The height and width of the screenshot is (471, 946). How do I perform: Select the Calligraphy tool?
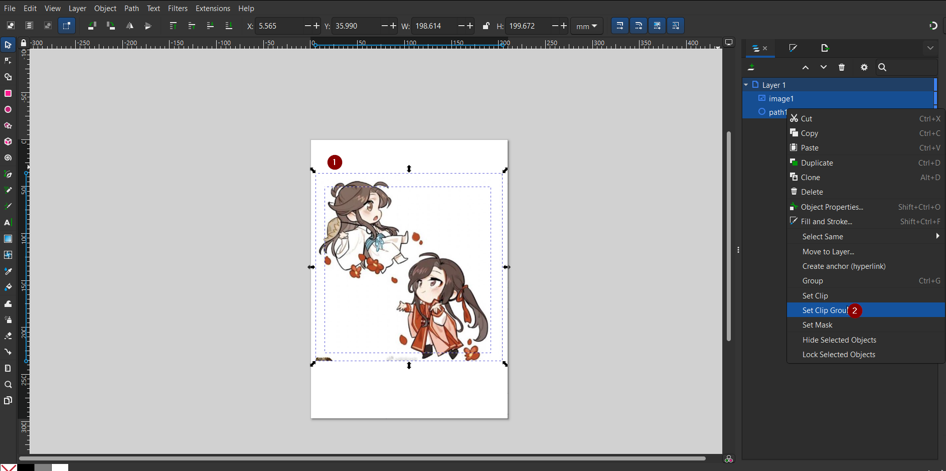pyautogui.click(x=8, y=206)
